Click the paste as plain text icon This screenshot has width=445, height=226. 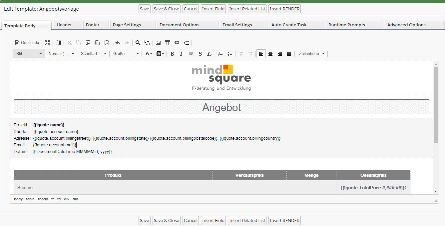coord(98,43)
